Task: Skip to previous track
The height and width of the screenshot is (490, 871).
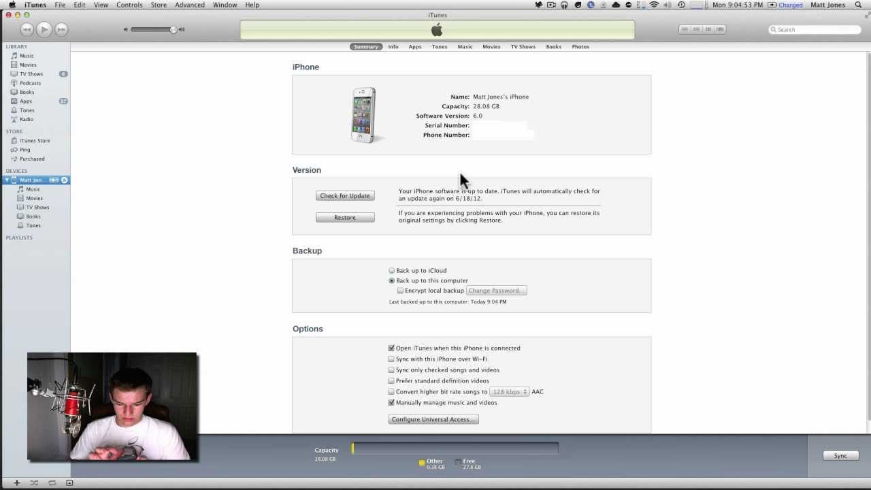Action: (27, 29)
